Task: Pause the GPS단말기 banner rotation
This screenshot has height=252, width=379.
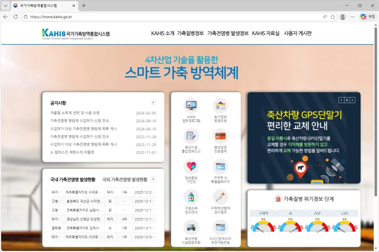Action: tap(346, 99)
